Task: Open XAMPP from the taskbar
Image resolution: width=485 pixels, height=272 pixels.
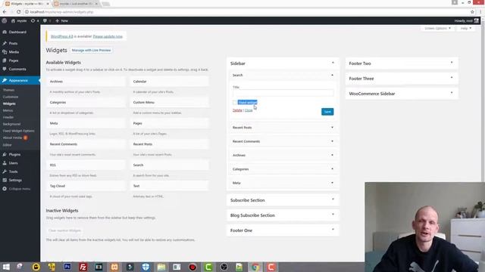Action: (x=114, y=267)
